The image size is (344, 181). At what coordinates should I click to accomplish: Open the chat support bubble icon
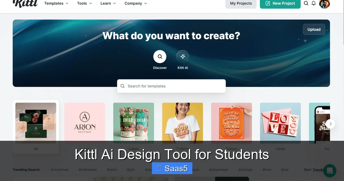point(330,171)
